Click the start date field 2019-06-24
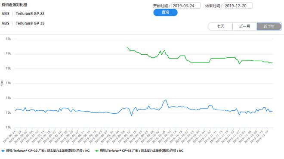 click(x=186, y=6)
